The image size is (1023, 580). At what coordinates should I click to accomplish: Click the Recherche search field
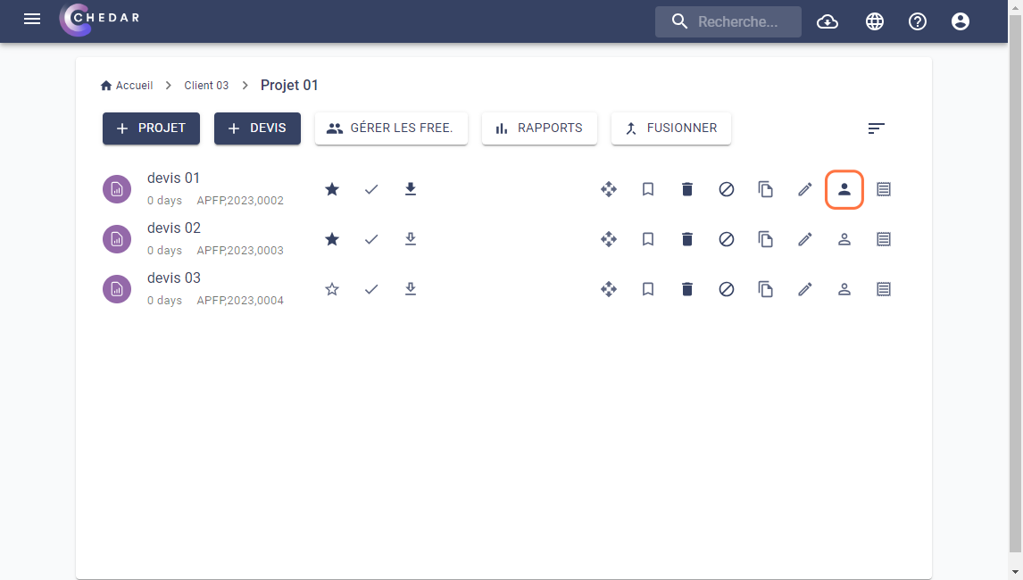[x=728, y=21]
